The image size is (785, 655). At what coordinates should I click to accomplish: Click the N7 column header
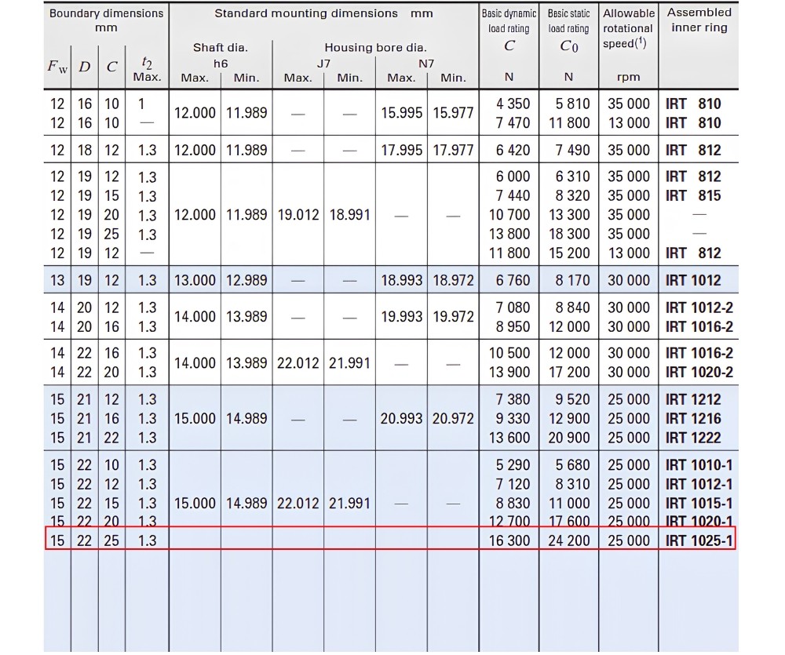point(426,64)
